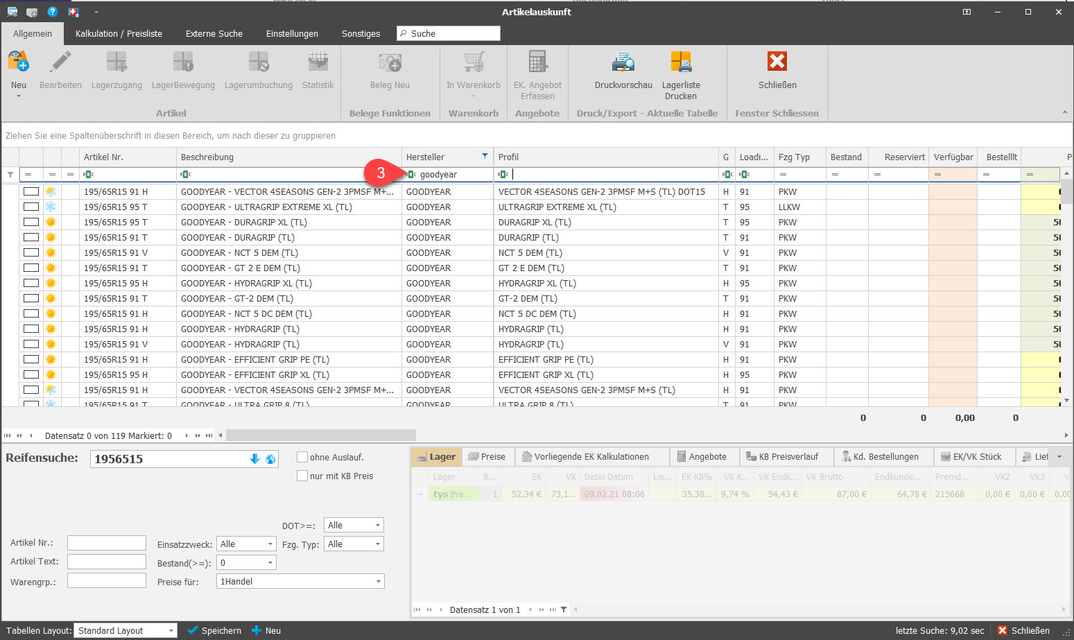1074x640 pixels.
Task: Open the Statistik chart icon
Action: tap(318, 62)
